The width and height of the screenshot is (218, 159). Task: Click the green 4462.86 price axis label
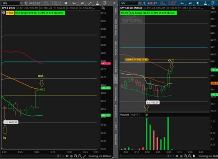pyautogui.click(x=106, y=88)
